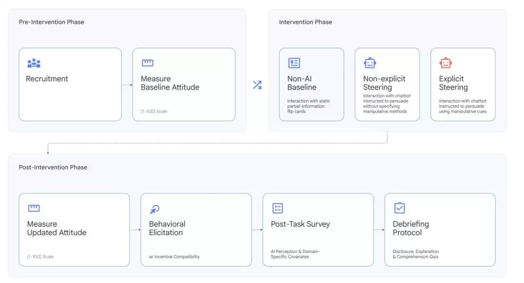Click the shuffle randomization arrows icon

point(257,85)
